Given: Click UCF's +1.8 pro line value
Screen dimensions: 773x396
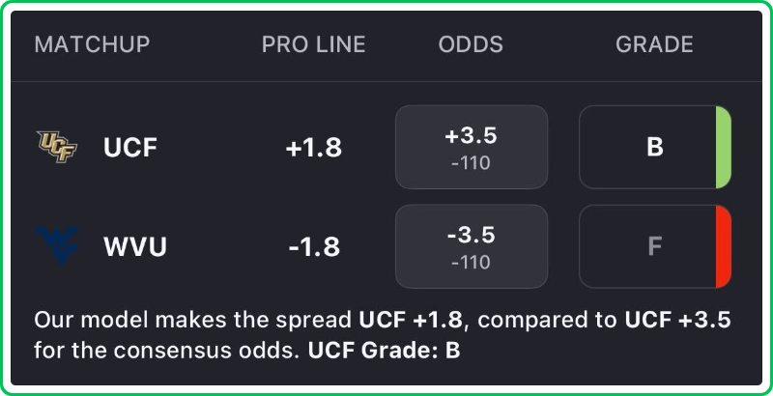Looking at the screenshot, I should (314, 148).
